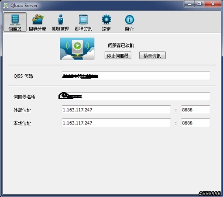The height and width of the screenshot is (197, 223).
Task: Click the 外部位址 label
Action: point(22,110)
